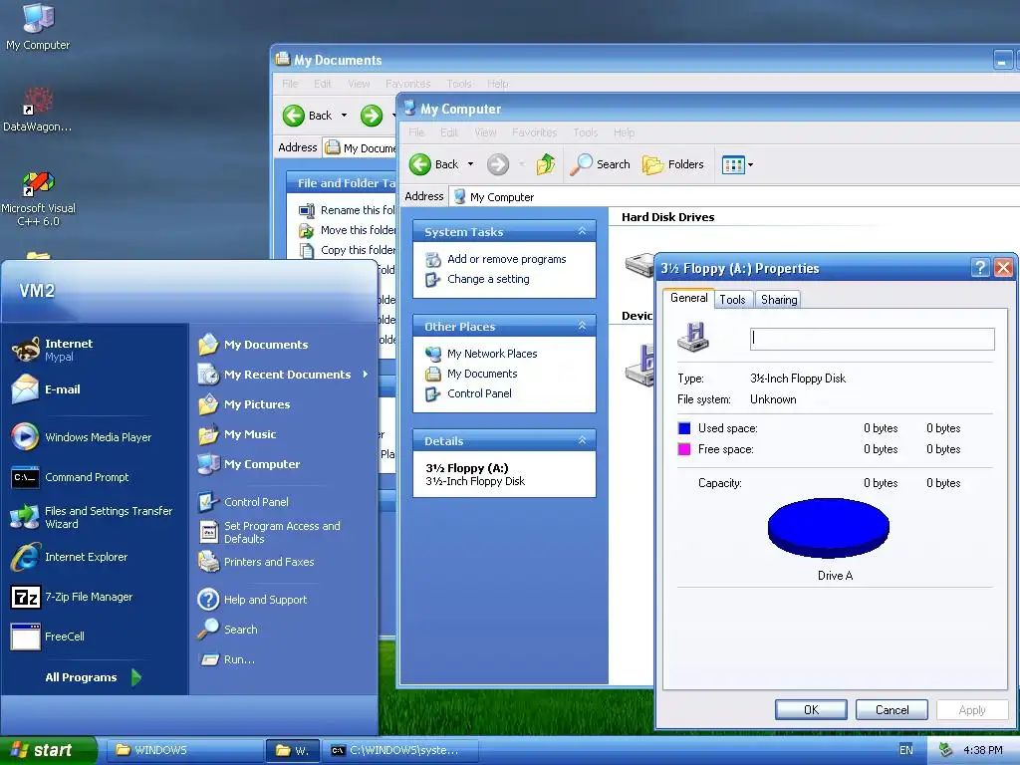Toggle Folders pane in My Computer toolbar
Image resolution: width=1020 pixels, height=765 pixels.
[x=672, y=164]
